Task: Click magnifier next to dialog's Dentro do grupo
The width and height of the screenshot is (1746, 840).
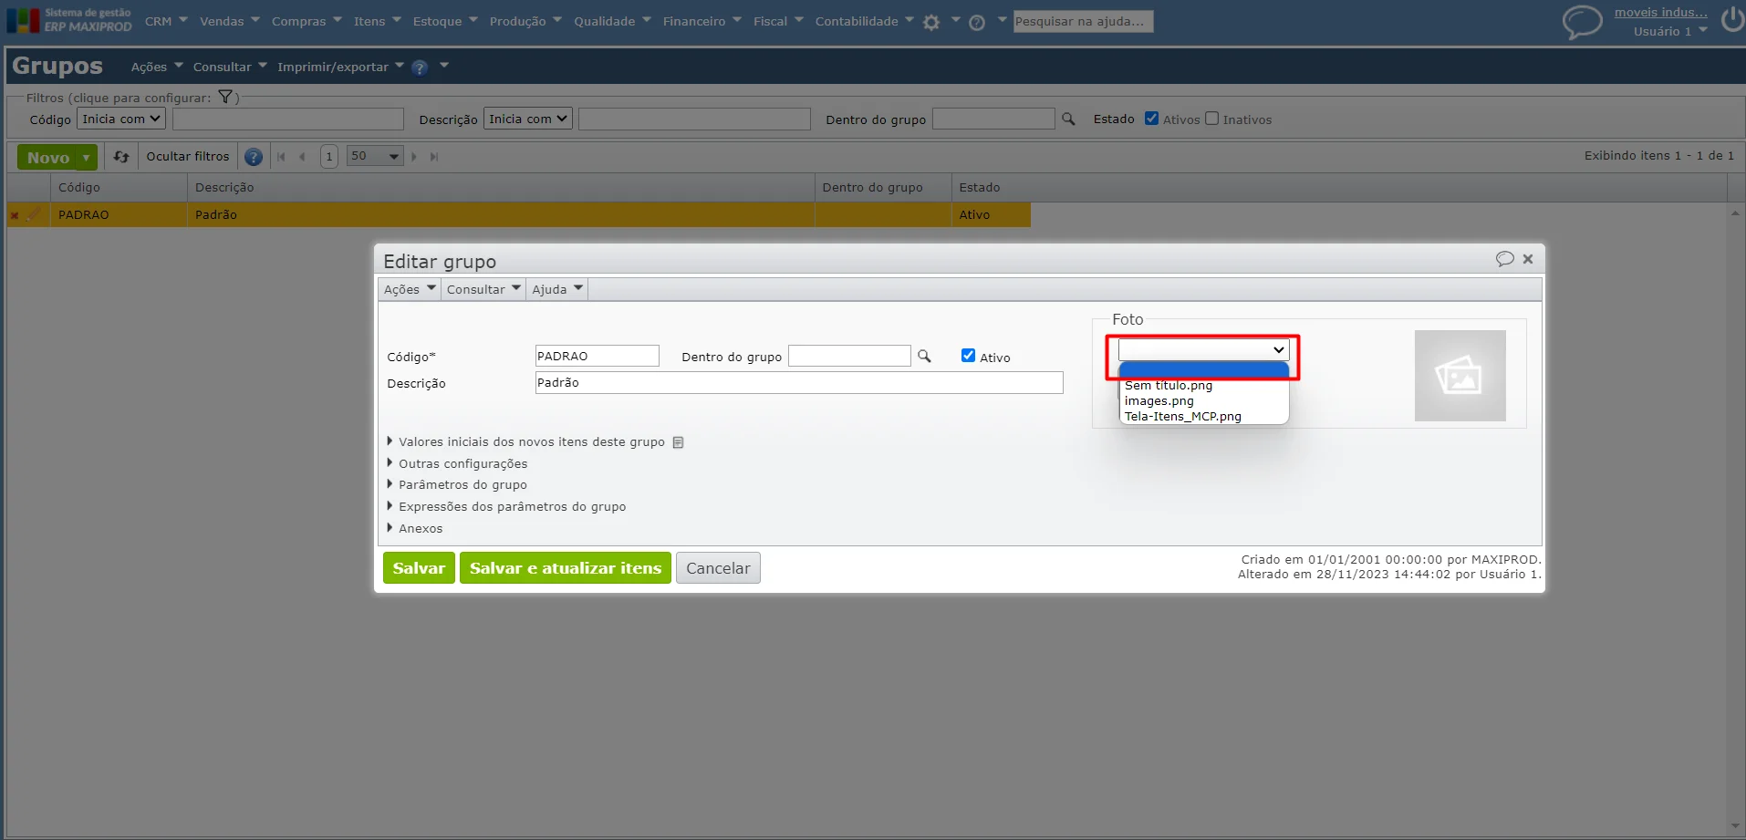Action: pyautogui.click(x=924, y=356)
